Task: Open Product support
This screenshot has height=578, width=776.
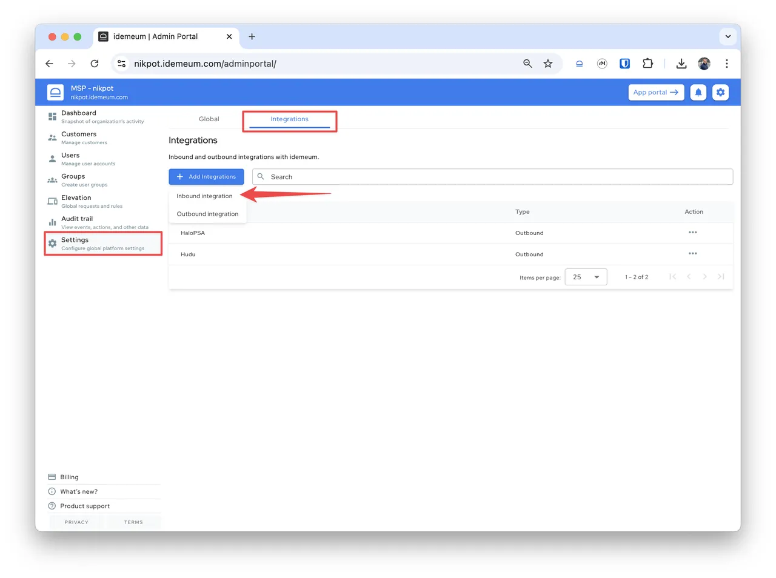Action: pyautogui.click(x=103, y=506)
